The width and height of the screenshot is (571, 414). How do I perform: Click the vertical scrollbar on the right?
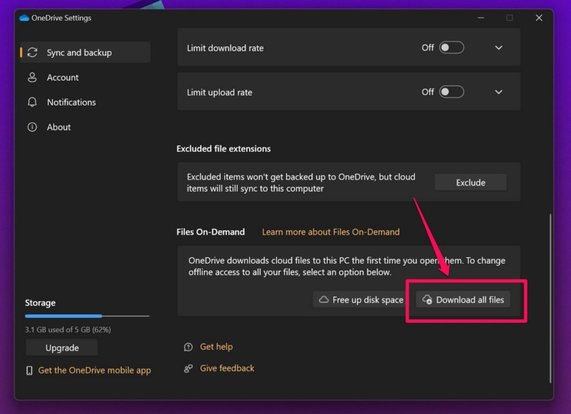[550, 299]
